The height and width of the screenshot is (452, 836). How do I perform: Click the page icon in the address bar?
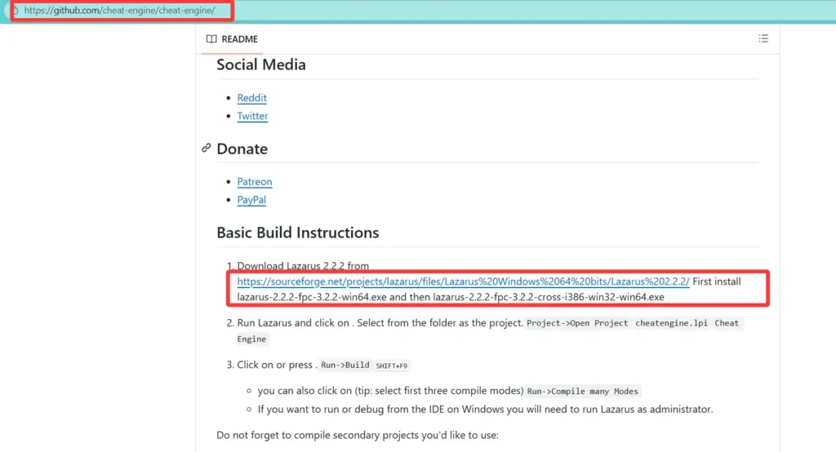16,10
